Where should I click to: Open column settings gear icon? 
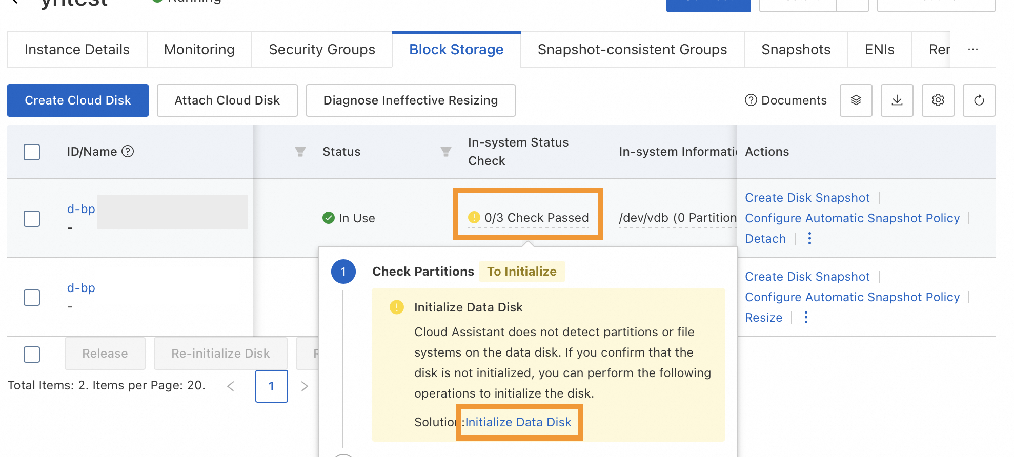[x=938, y=100]
